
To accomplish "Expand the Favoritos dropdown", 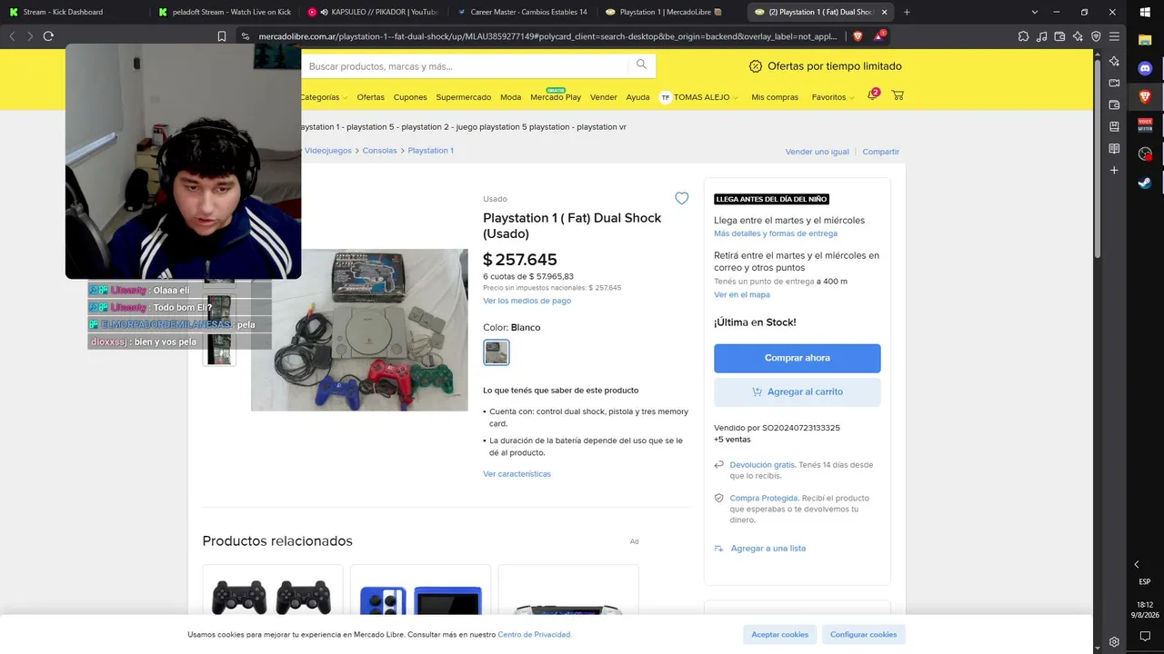I will click(833, 97).
